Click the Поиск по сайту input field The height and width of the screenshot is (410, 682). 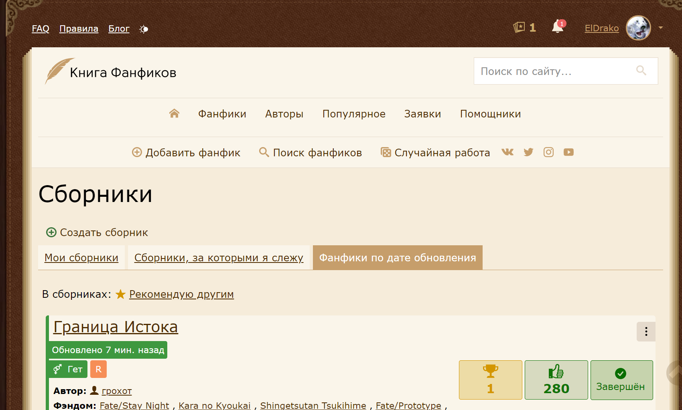pos(554,71)
